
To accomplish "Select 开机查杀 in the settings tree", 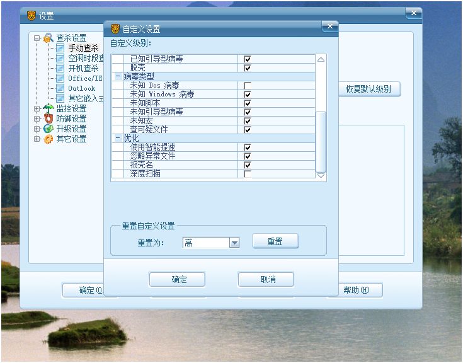I will [83, 68].
